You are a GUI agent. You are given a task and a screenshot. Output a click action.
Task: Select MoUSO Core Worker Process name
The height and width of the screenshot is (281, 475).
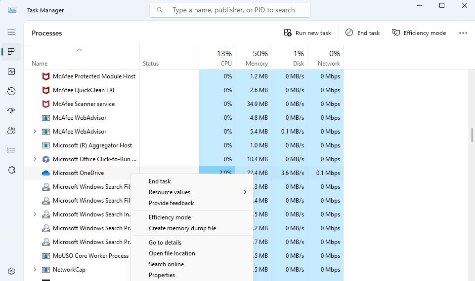point(90,256)
